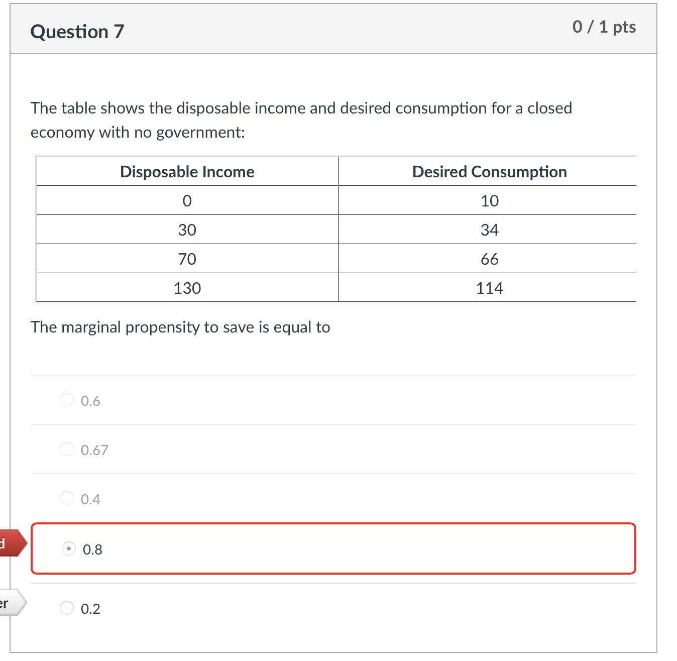Image resolution: width=677 pixels, height=661 pixels.
Task: Select the 0.2 answer option
Action: (67, 608)
